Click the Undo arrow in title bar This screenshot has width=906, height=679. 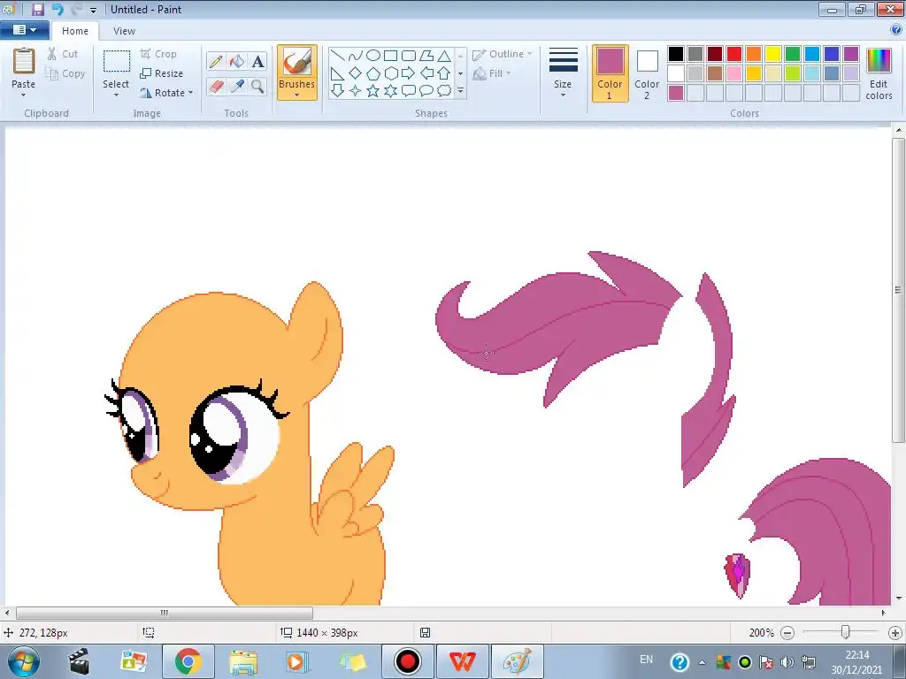coord(57,9)
